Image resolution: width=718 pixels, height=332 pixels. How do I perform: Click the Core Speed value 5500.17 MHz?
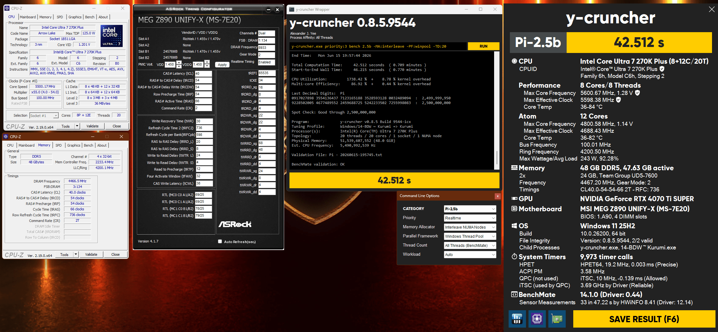click(45, 86)
